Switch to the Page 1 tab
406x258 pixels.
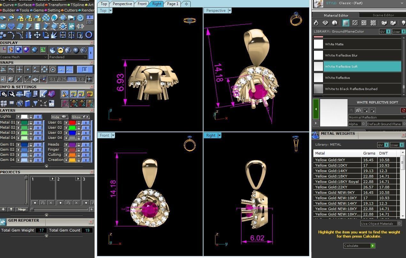point(173,4)
